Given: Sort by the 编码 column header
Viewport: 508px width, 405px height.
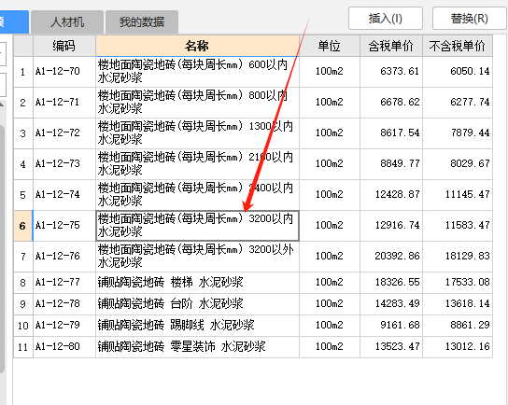Looking at the screenshot, I should (64, 46).
